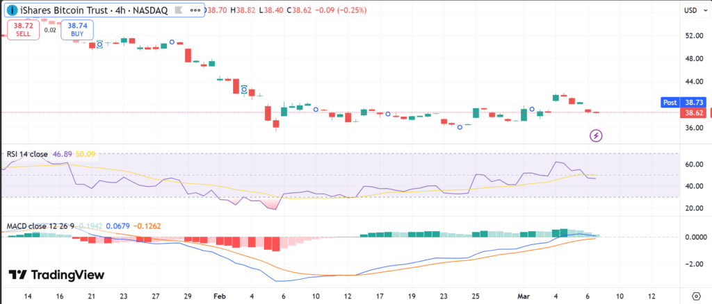This screenshot has height=304, width=712.
Task: Open the three-dot more menu in the symbol header
Action: [197, 12]
